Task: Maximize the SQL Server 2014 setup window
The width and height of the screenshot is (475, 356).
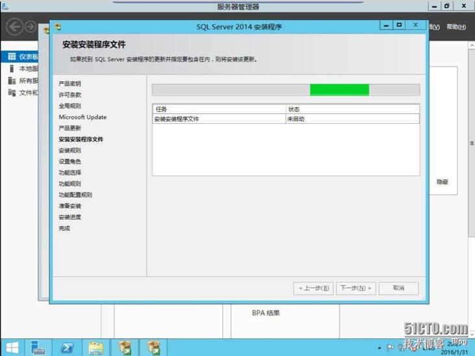Action: click(x=399, y=25)
